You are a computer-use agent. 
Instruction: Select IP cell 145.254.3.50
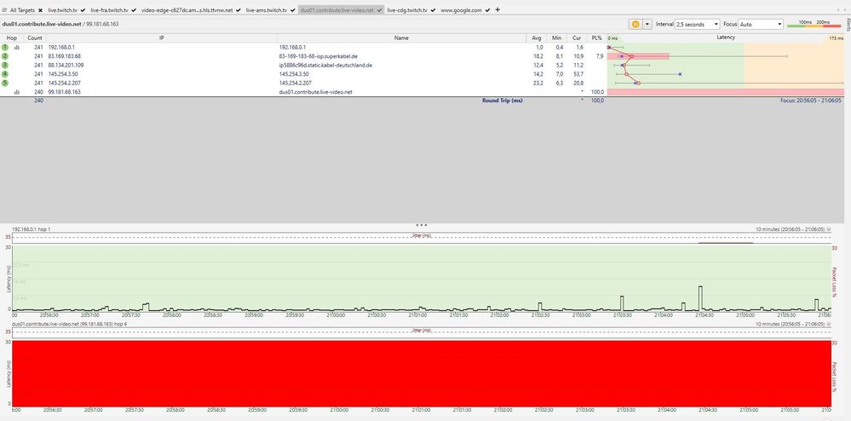tap(62, 74)
